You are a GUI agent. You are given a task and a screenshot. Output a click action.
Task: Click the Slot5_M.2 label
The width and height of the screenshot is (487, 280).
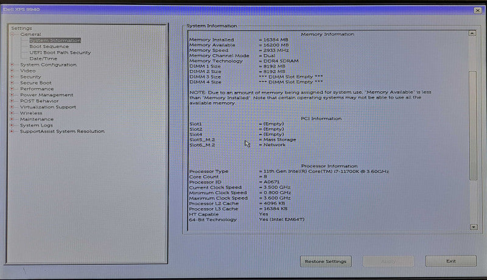[202, 139]
